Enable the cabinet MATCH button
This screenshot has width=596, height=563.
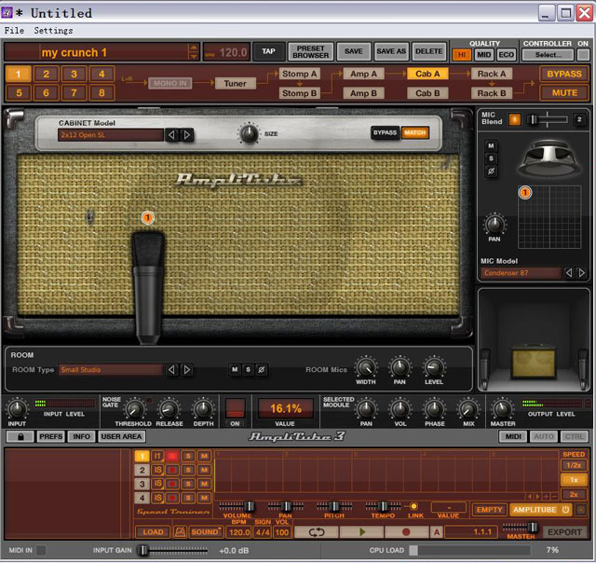pyautogui.click(x=415, y=133)
